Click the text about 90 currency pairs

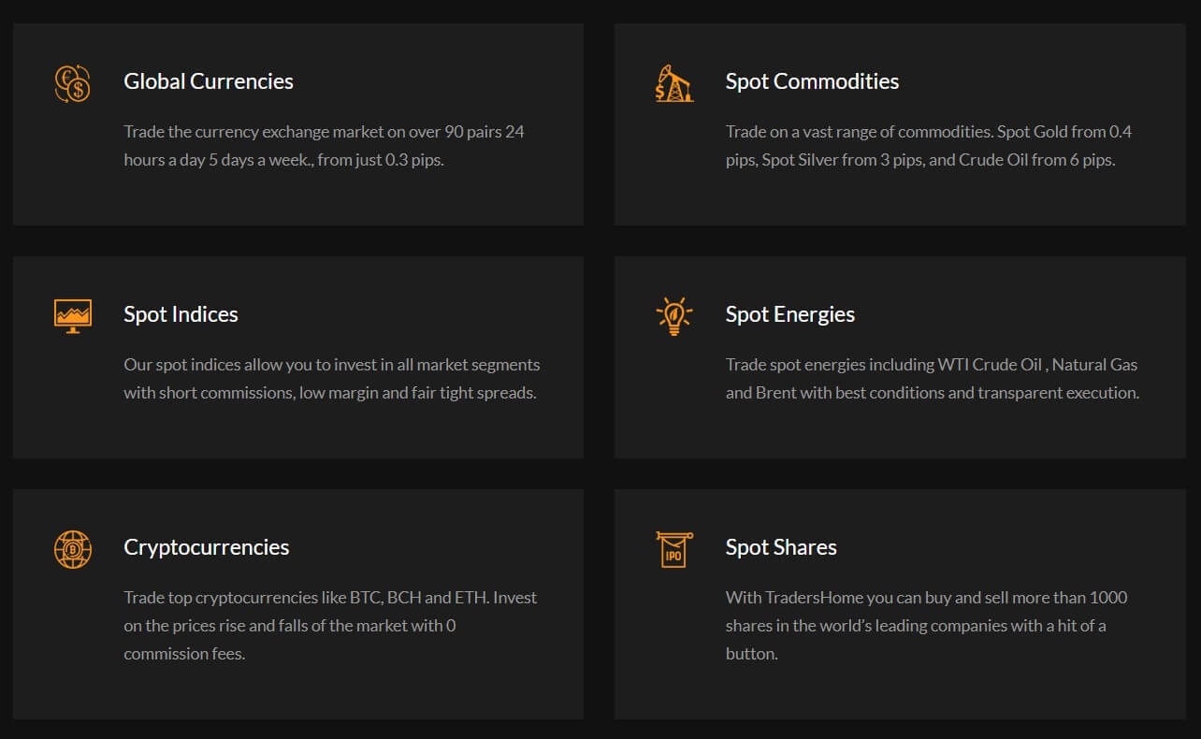click(x=325, y=145)
